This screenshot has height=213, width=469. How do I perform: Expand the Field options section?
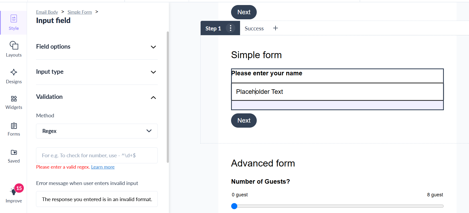(x=97, y=47)
